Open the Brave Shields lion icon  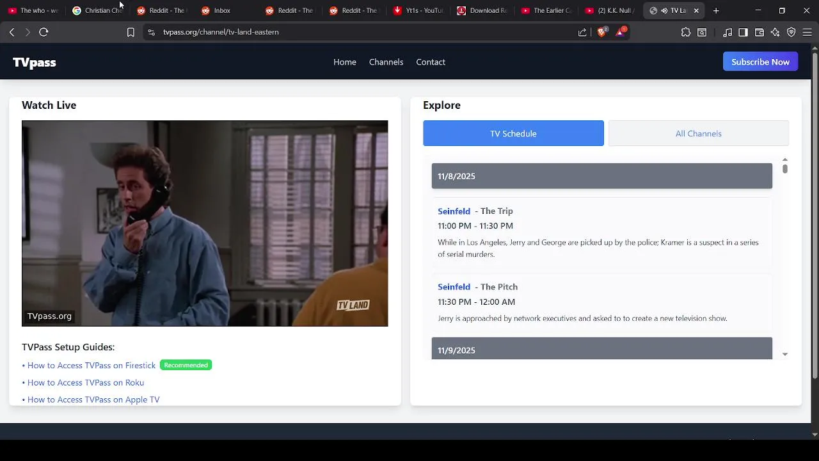[x=601, y=32]
